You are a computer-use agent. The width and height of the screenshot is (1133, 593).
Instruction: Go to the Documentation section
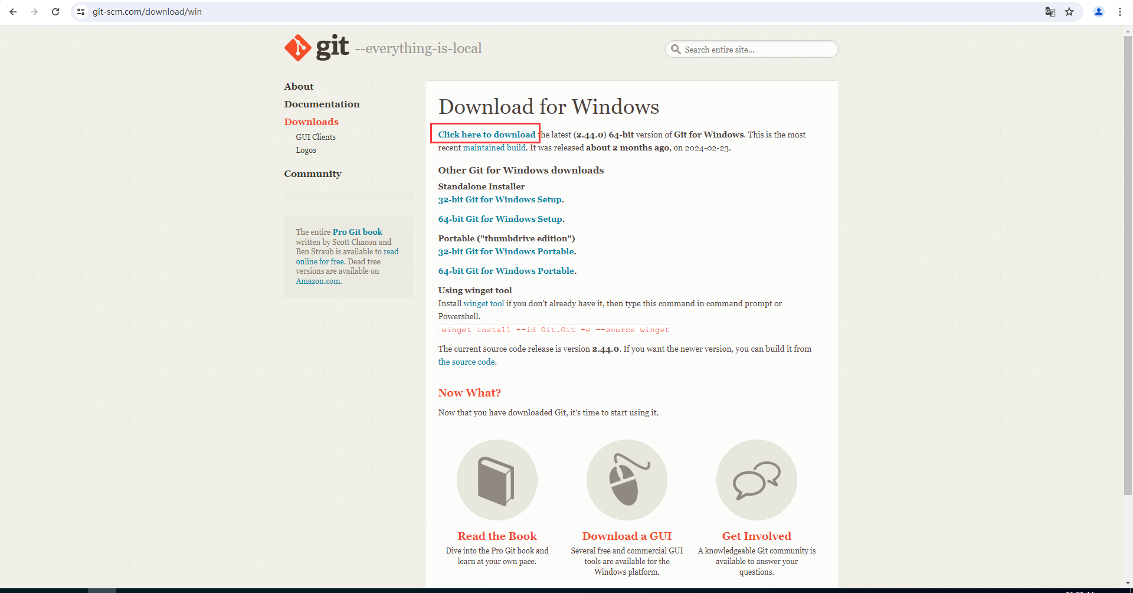(322, 104)
